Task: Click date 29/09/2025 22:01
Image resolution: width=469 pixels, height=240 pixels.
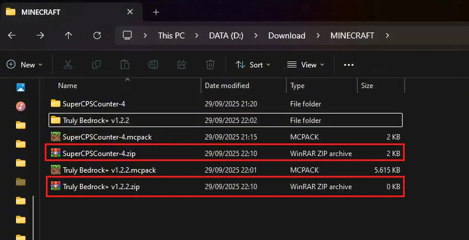Action: [x=231, y=170]
